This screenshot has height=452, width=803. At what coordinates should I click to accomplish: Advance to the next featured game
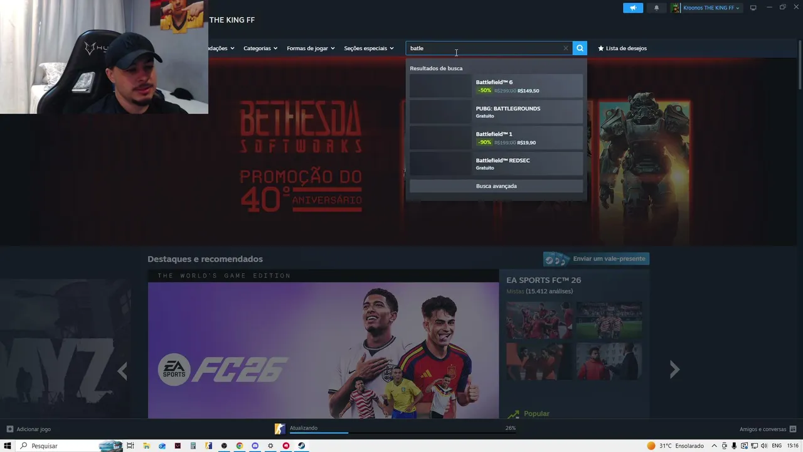click(x=674, y=370)
